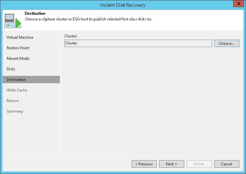
Task: Jump to the Write Cache step
Action: [x=17, y=90]
